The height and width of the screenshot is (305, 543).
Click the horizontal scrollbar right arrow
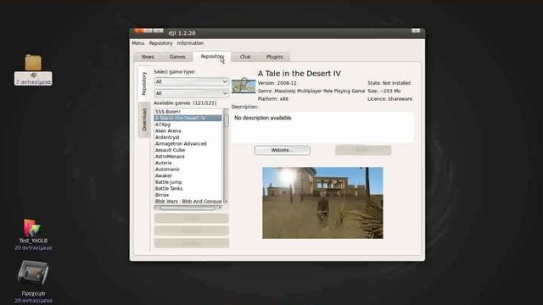pyautogui.click(x=220, y=208)
